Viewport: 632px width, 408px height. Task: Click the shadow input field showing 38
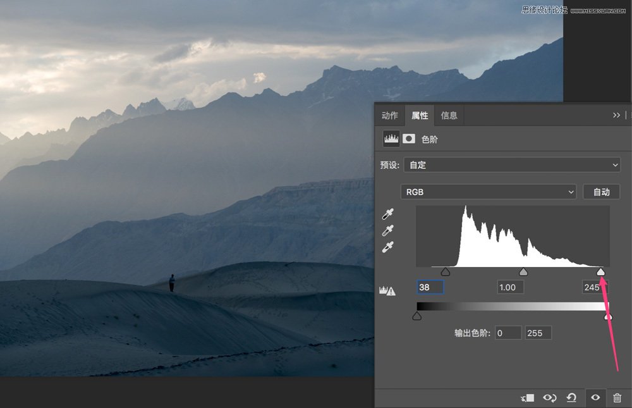tap(430, 287)
